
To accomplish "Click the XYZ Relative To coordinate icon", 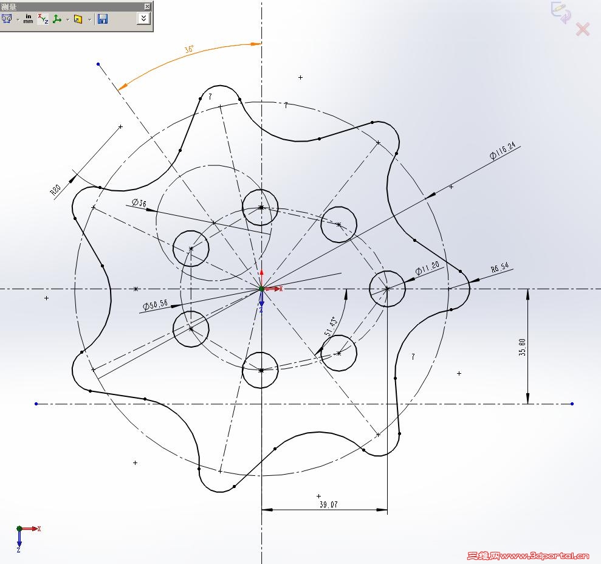I will point(57,19).
